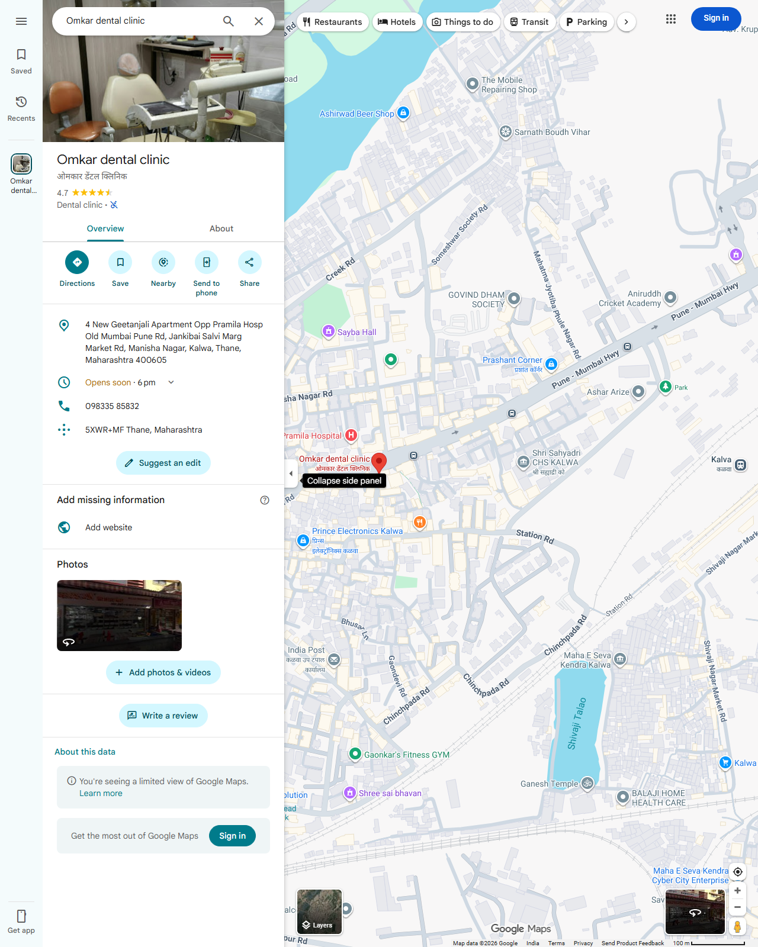Screen dimensions: 758x947
Task: Select Sayba Hall marker
Action: click(329, 331)
